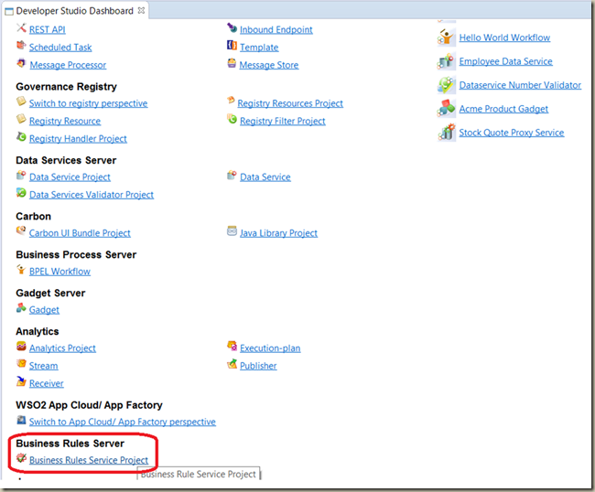Viewport: 595px width, 492px height.
Task: Click the Dataservice Number Validator sample icon
Action: [446, 85]
